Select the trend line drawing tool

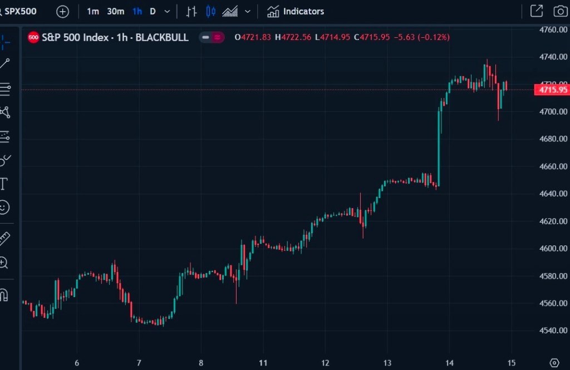pos(4,63)
